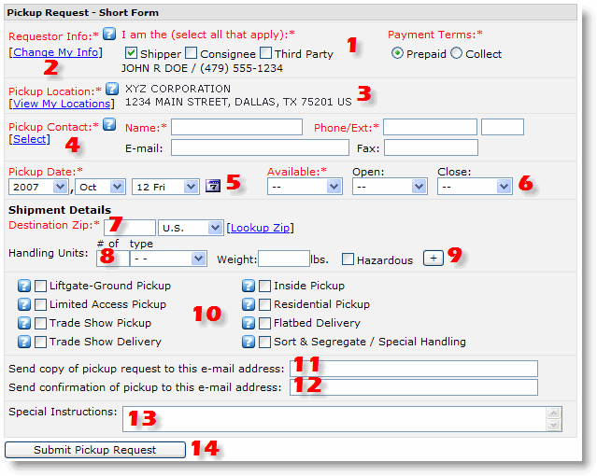The width and height of the screenshot is (597, 476).
Task: Open the pickup month dropdown showing Oct
Action: tap(100, 187)
